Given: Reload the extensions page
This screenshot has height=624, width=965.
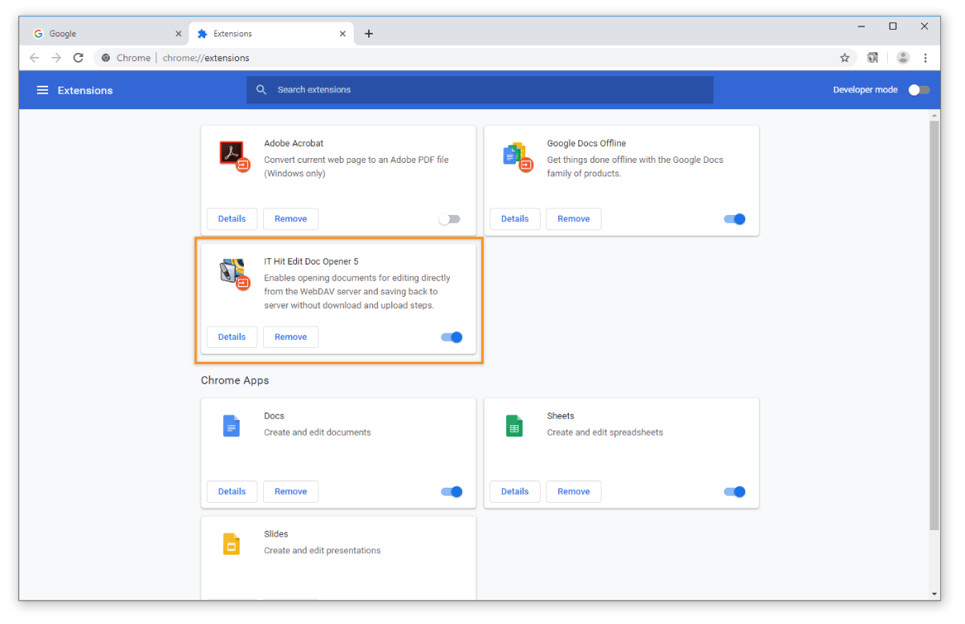Looking at the screenshot, I should tap(78, 58).
